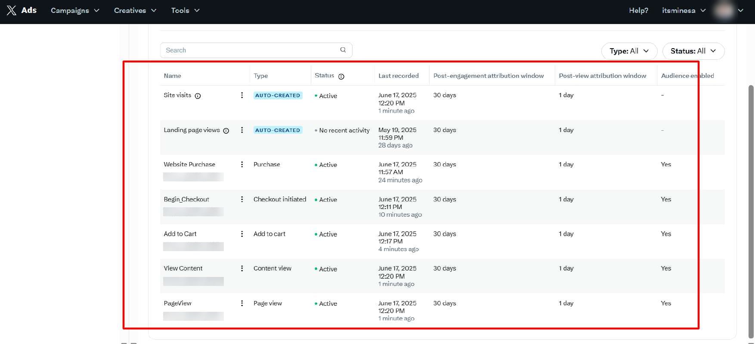Click the search magnifier icon
Screen dimensions: 755x344
(343, 50)
